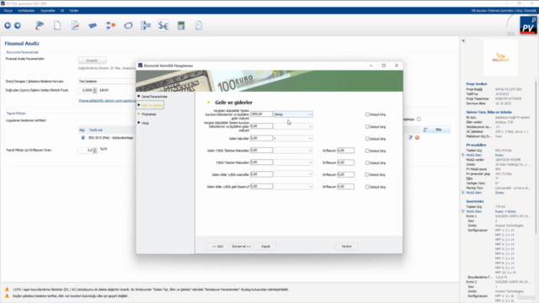Open the finance feasibility hyperlink in main window
This screenshot has height=303, width=539.
(x=107, y=101)
